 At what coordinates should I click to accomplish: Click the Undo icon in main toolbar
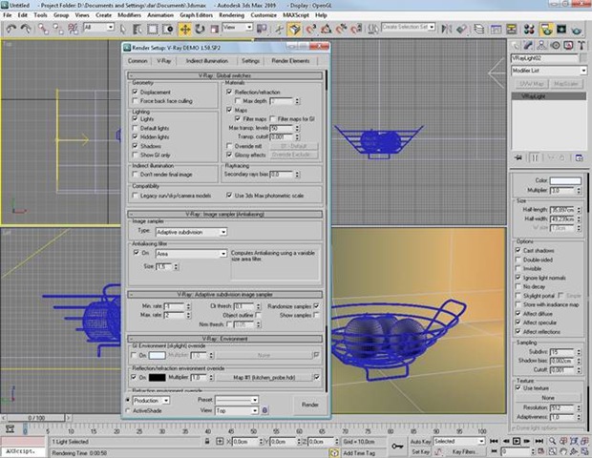[11, 29]
